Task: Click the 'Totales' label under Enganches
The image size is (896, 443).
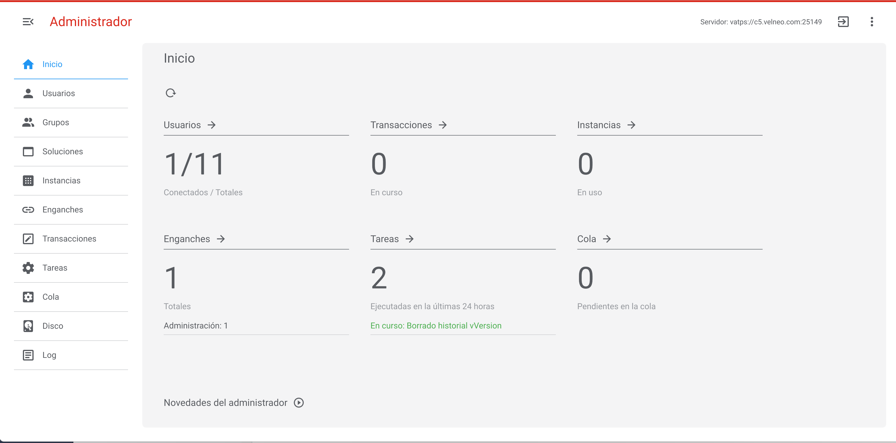Action: 177,306
